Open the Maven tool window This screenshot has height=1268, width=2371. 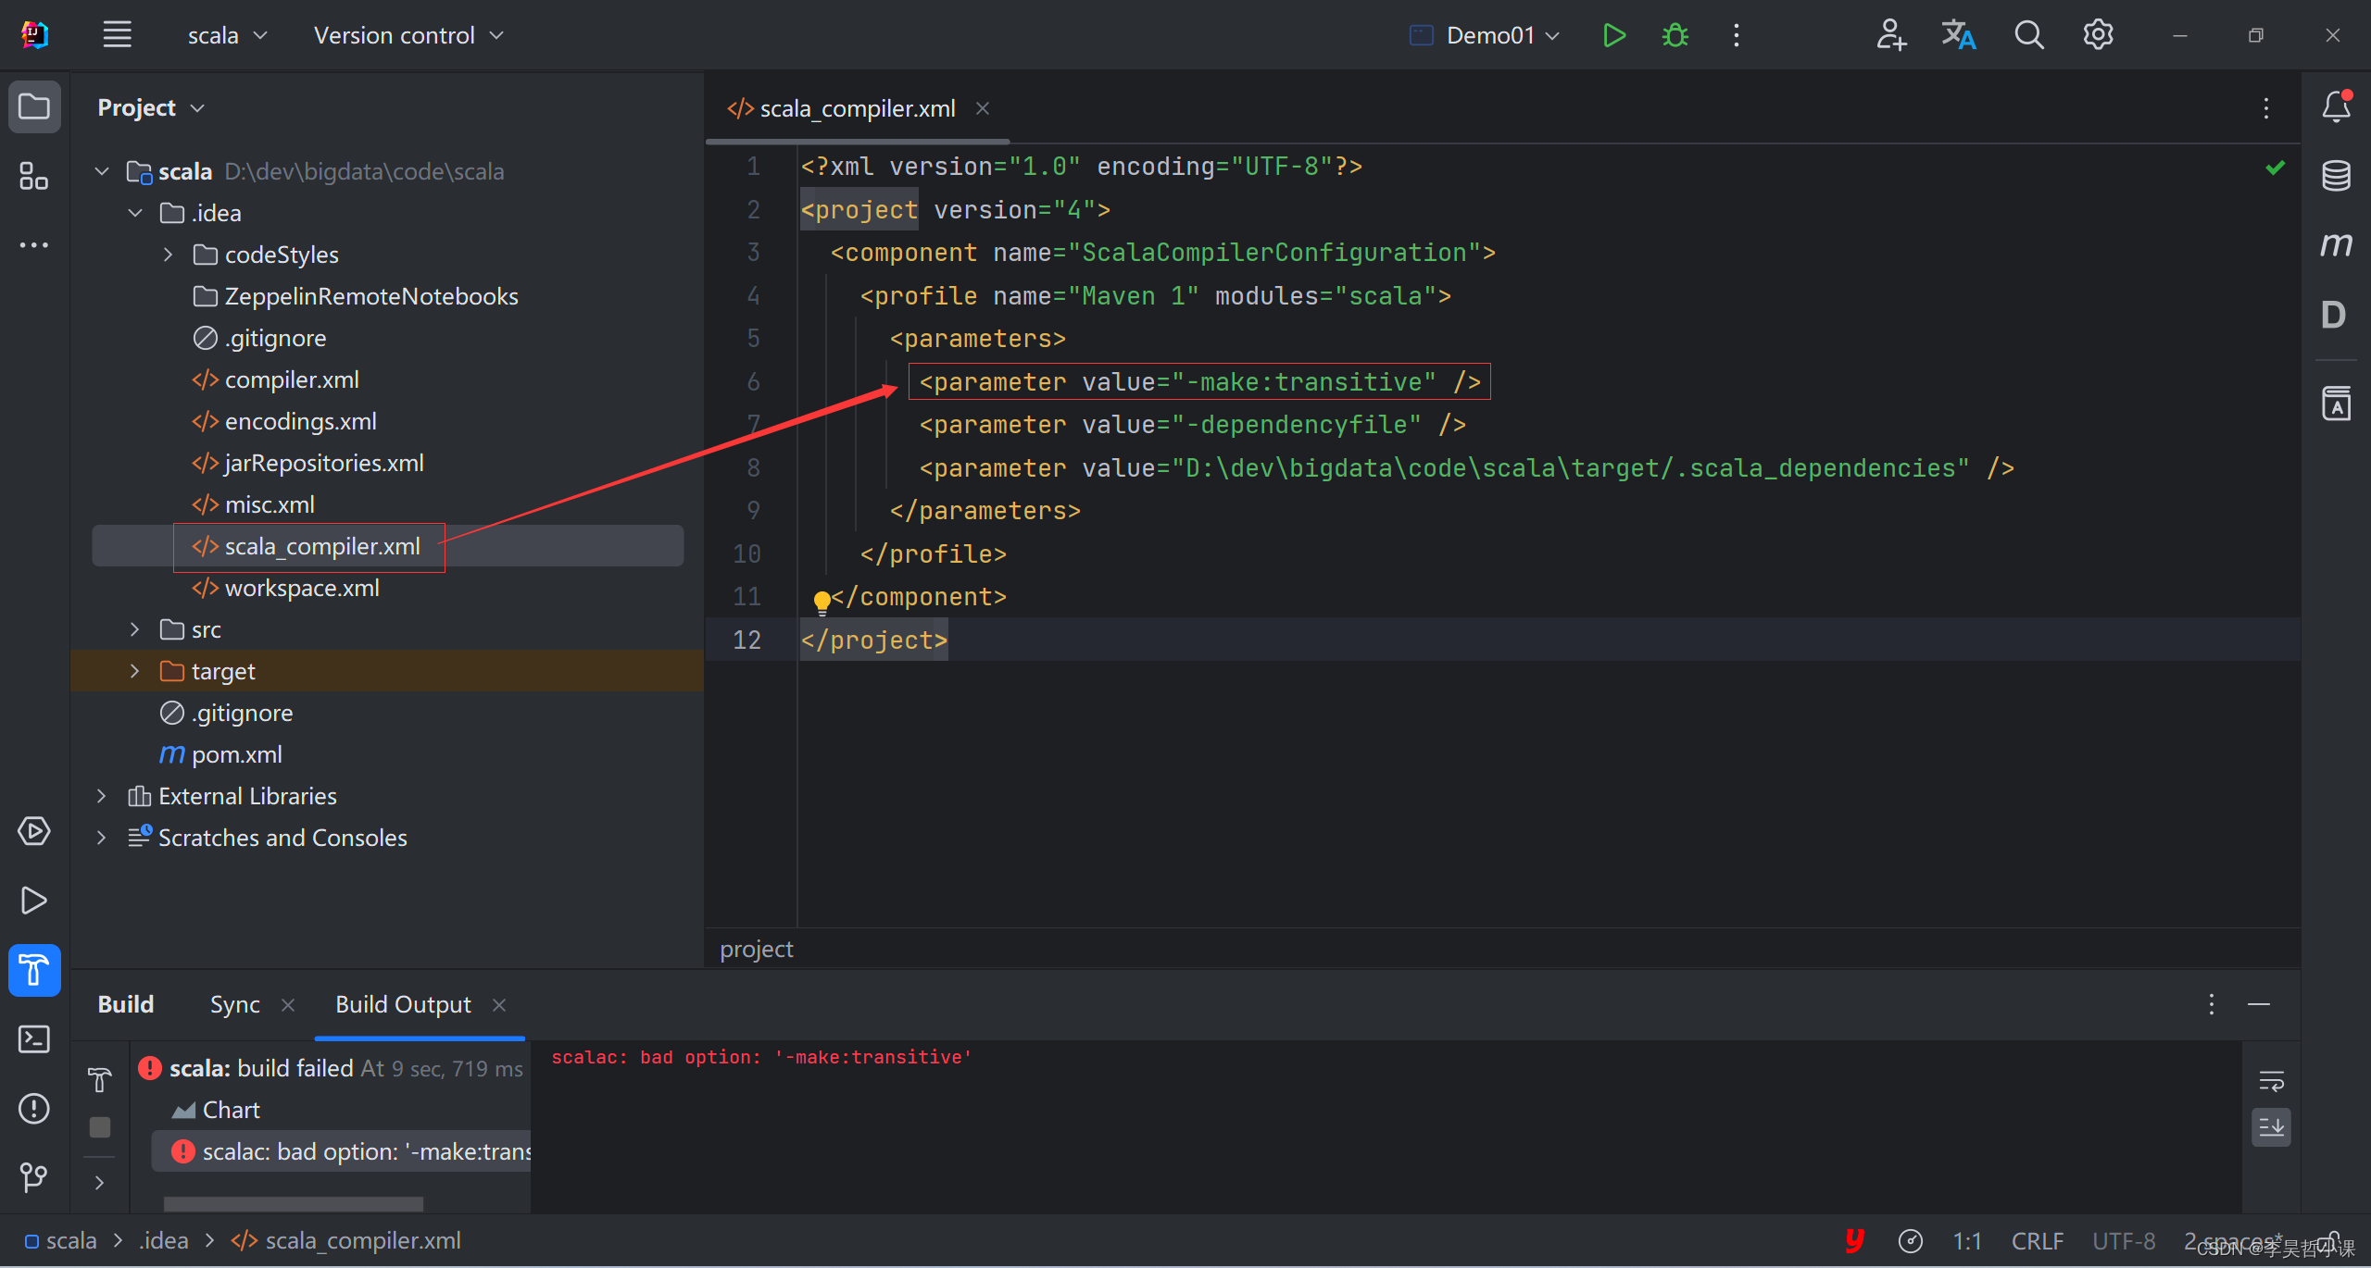click(2336, 245)
